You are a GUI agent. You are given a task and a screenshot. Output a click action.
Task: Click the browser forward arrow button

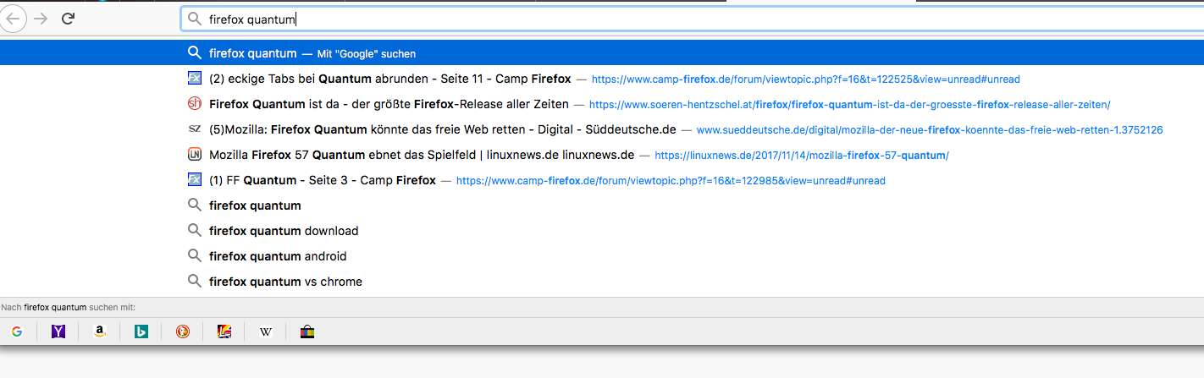(x=41, y=19)
